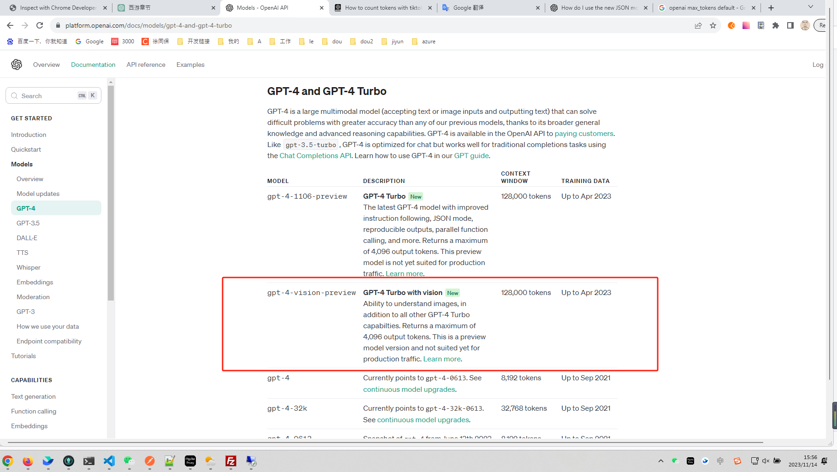The image size is (837, 472).
Task: Open the weather app in the taskbar
Action: 211,460
